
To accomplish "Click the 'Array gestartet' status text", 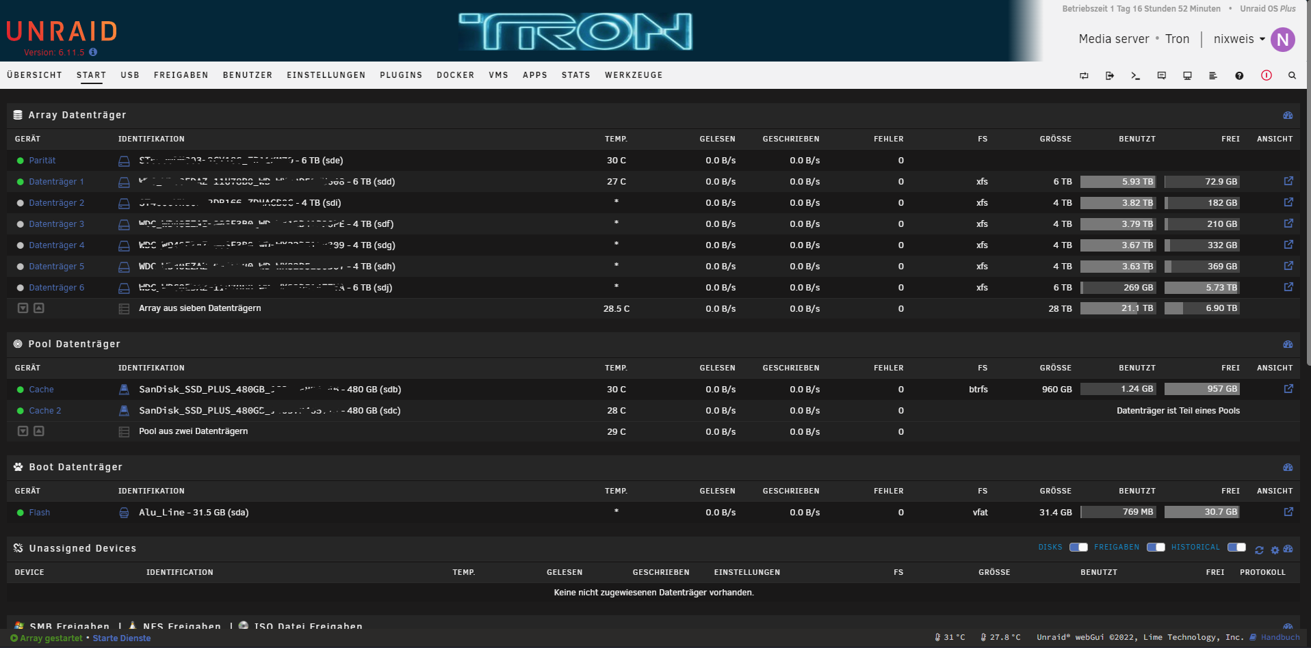I will (x=51, y=638).
